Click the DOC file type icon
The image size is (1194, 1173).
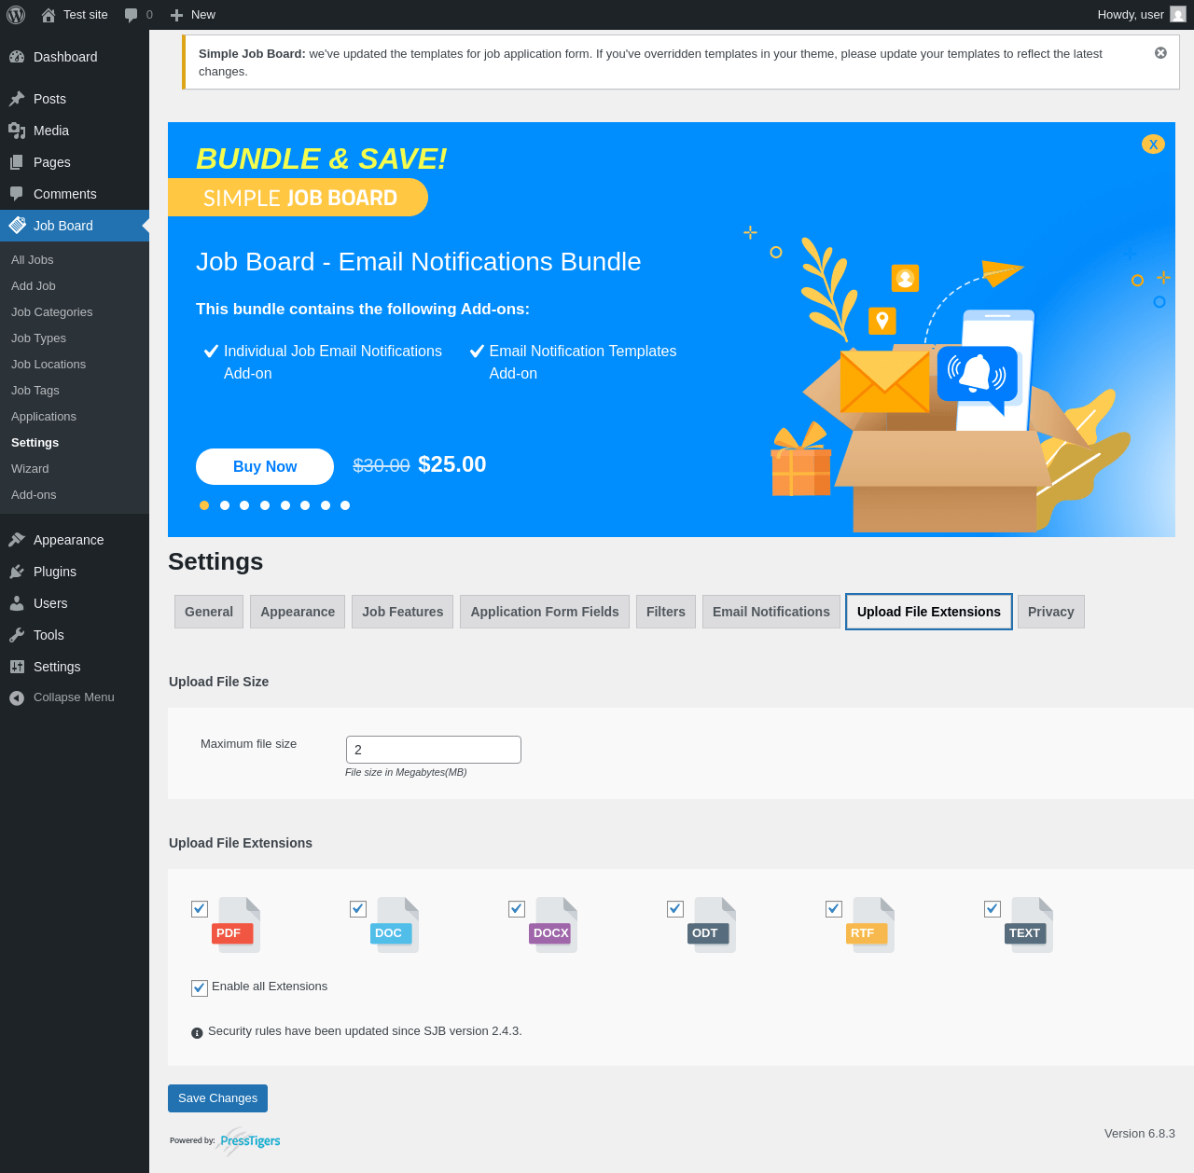point(395,924)
